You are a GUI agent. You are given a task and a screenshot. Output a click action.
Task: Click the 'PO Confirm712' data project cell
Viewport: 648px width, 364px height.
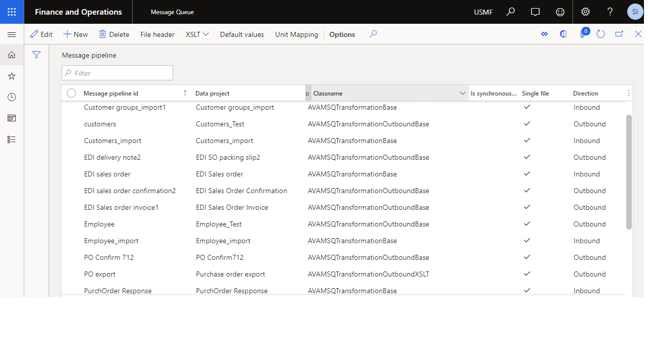tap(220, 257)
